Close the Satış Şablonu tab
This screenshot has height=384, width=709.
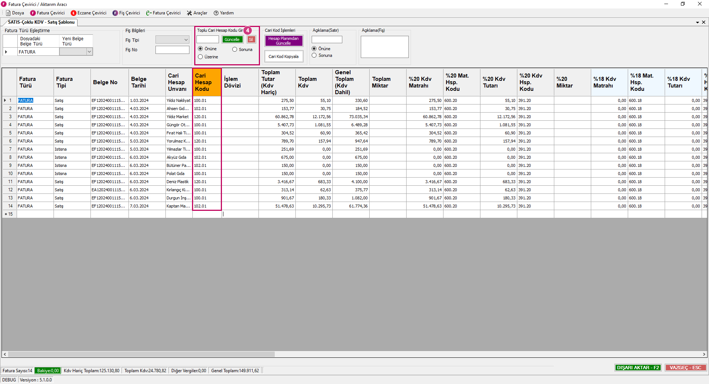point(703,22)
